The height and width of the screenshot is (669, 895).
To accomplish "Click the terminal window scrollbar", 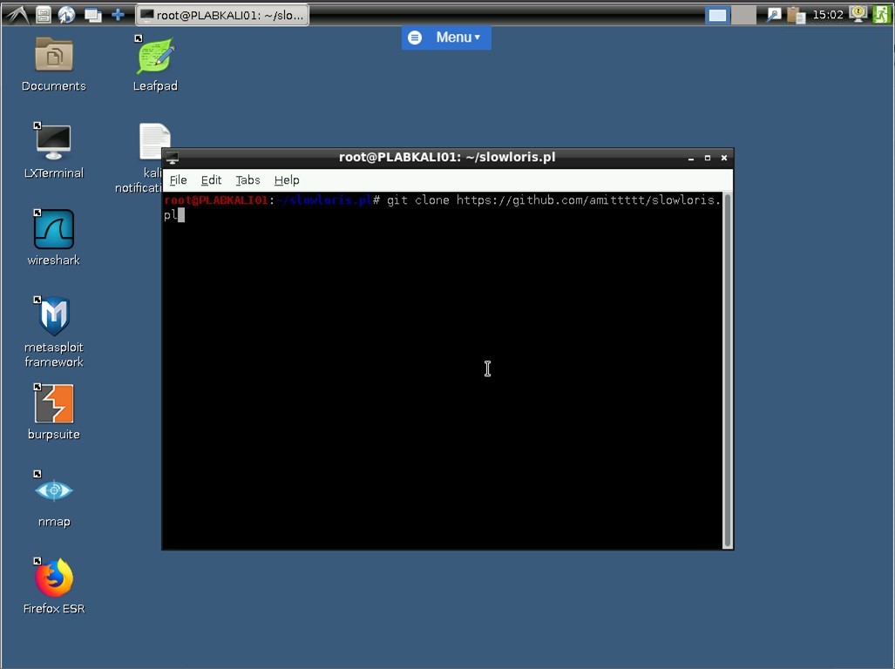I will pos(726,366).
